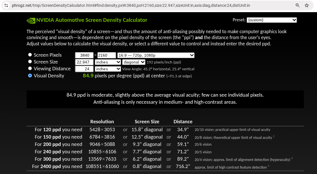Viewport: 317px width, 174px height.
Task: Click the 'For 300 ppd you need' row label
Action: click(58, 159)
